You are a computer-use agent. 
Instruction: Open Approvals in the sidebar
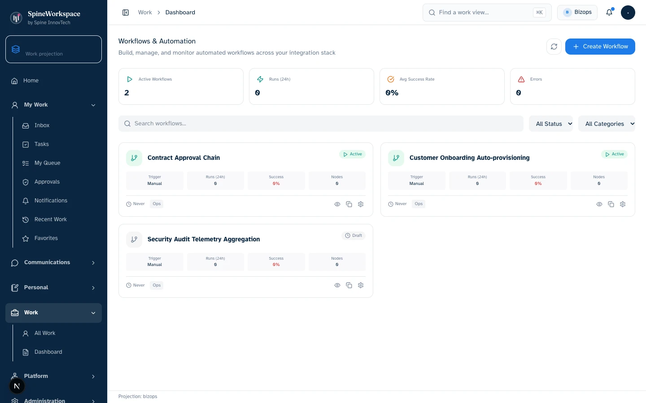click(59, 182)
